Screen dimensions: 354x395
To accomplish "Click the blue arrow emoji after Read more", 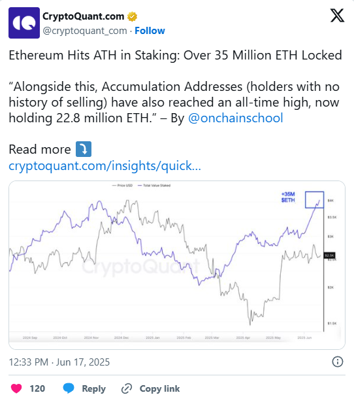I will [84, 149].
